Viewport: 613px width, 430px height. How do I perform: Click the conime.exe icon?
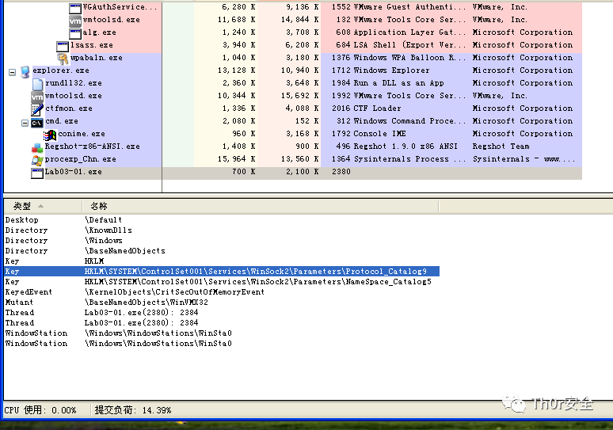(x=50, y=135)
